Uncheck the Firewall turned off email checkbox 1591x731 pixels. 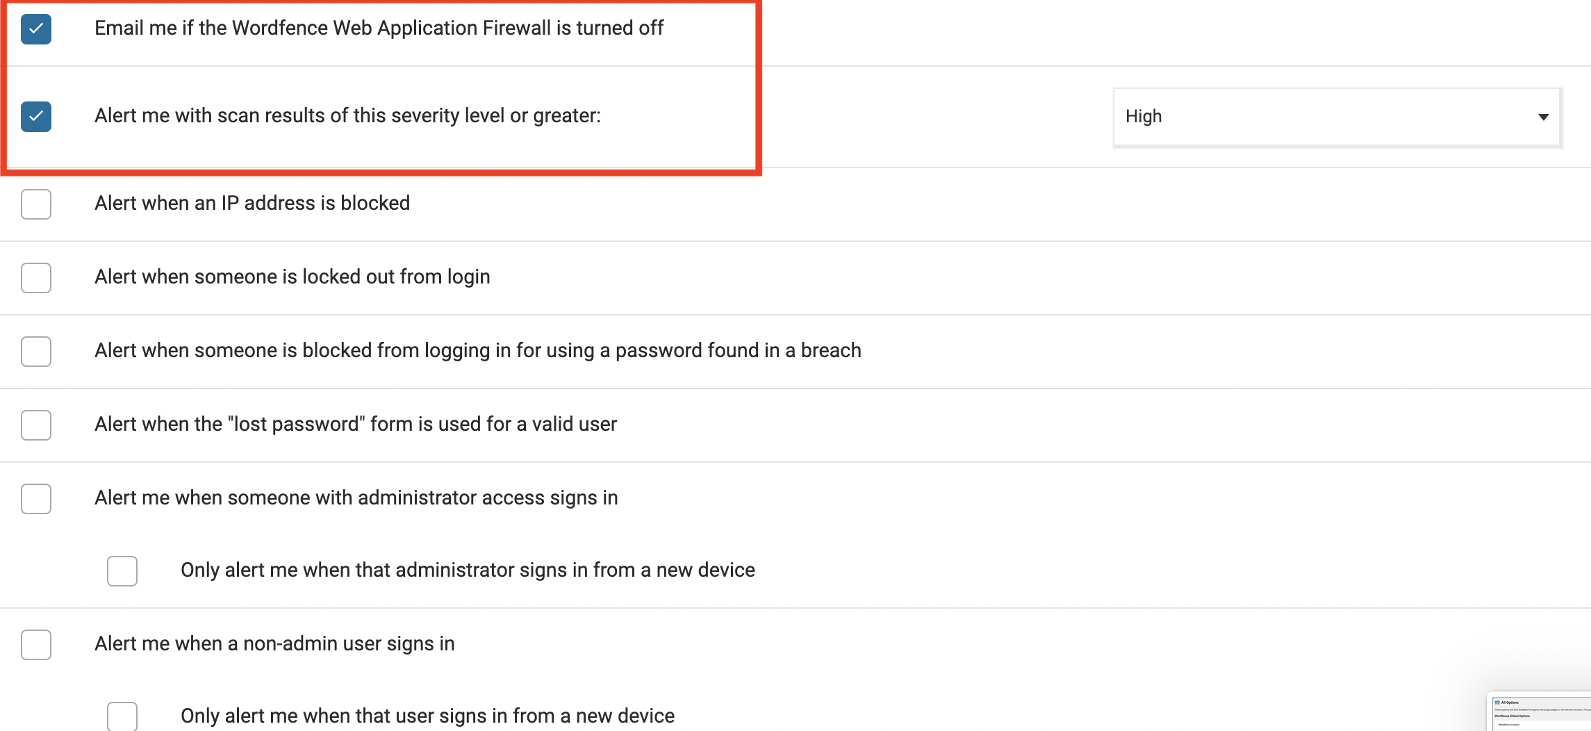36,29
